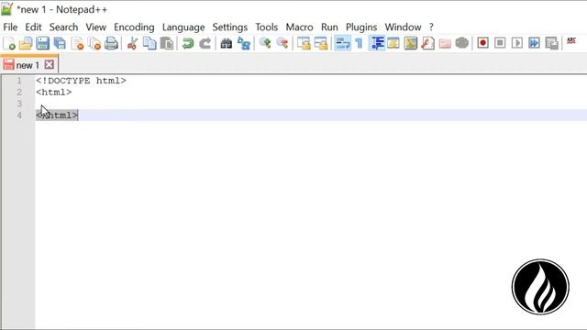The width and height of the screenshot is (587, 330).
Task: Toggle Word Wrap toolbar button
Action: coord(342,43)
